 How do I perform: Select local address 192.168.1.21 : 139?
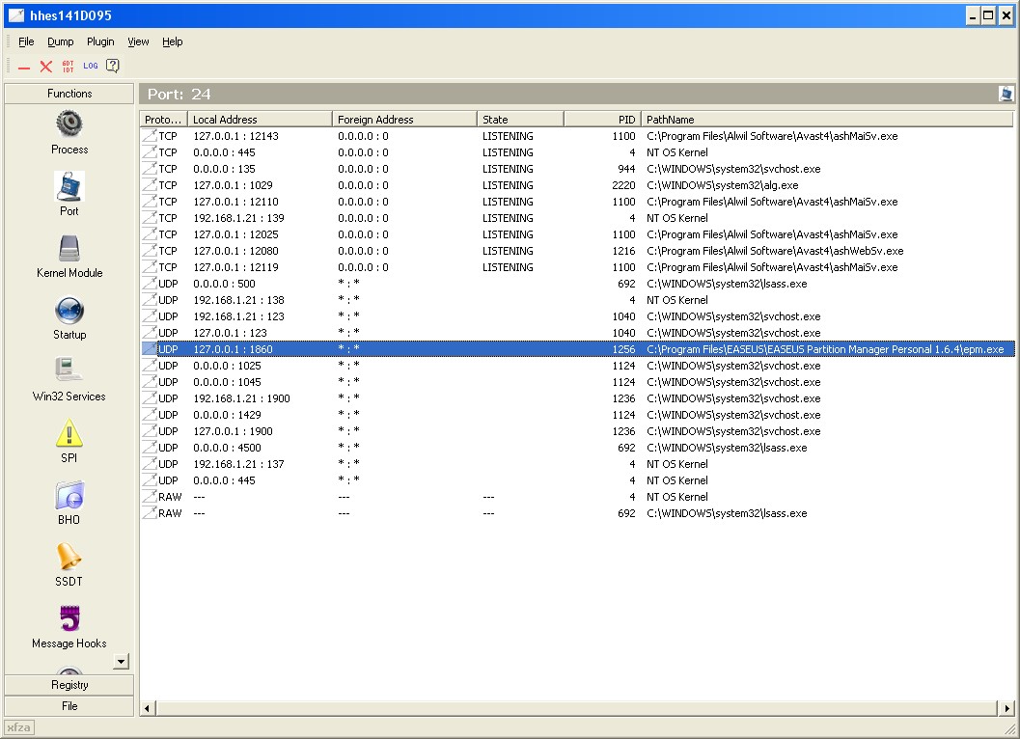(238, 218)
